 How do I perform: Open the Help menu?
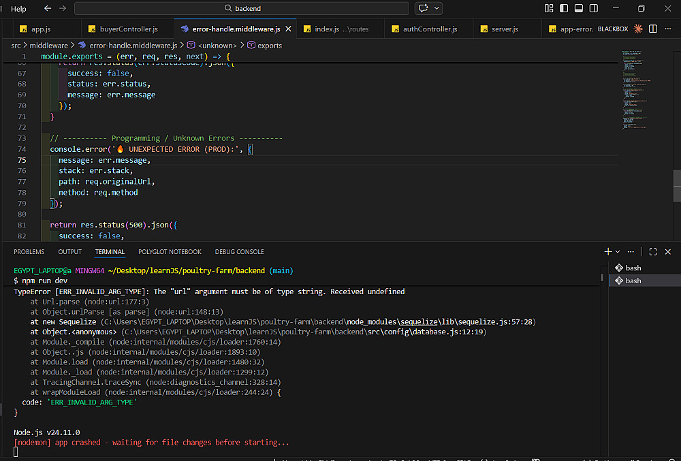pos(19,8)
